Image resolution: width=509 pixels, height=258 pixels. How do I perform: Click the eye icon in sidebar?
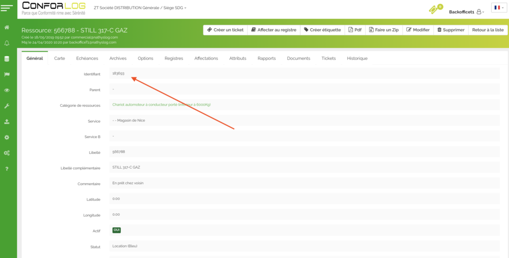7,90
